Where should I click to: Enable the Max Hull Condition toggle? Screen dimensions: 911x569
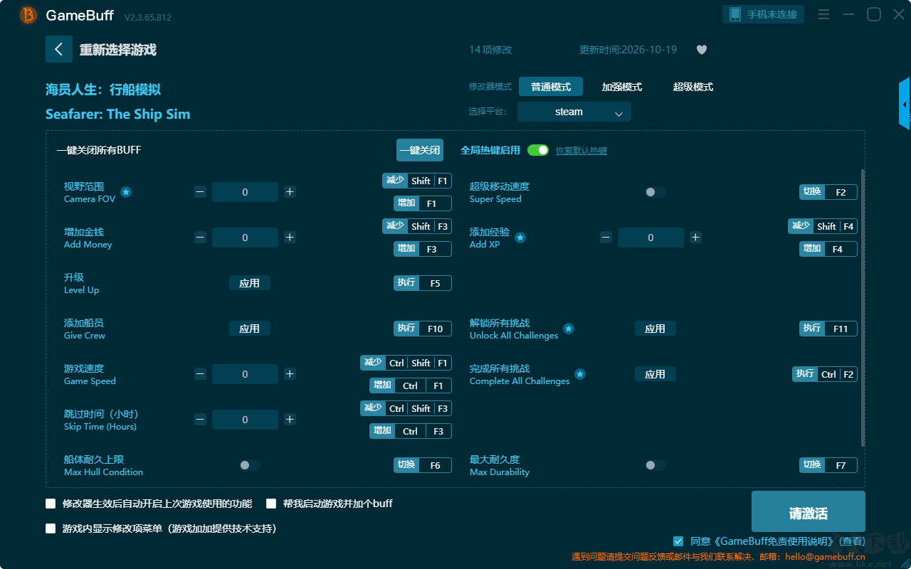click(250, 465)
